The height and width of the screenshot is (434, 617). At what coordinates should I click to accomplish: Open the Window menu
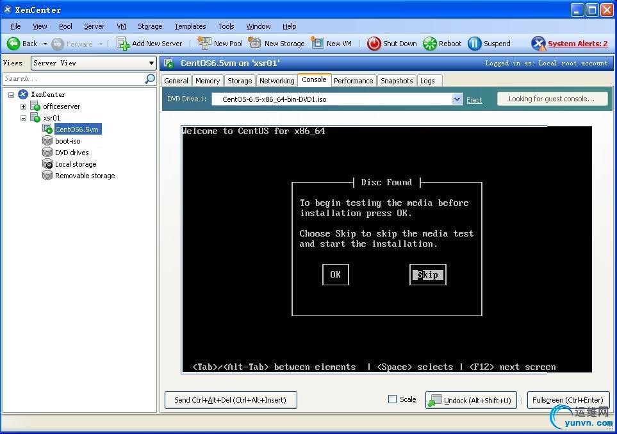pyautogui.click(x=258, y=26)
